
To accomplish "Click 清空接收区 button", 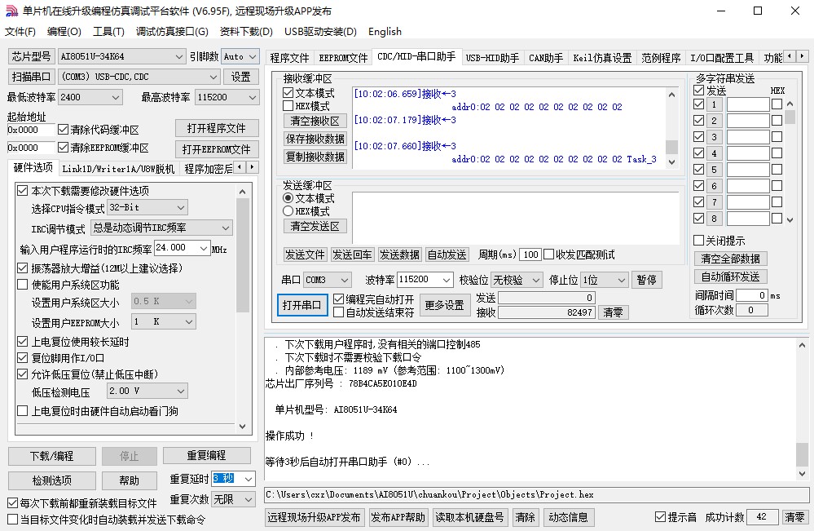I will [x=315, y=121].
